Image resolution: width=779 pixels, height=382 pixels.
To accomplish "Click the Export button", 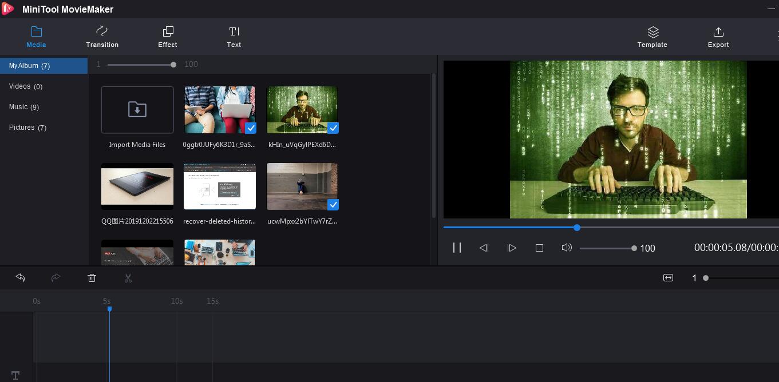I will (718, 37).
